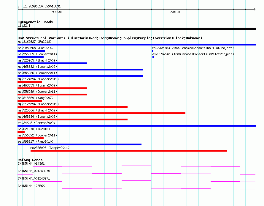Select the nsv1052565 (Coe2014) label

36,48
